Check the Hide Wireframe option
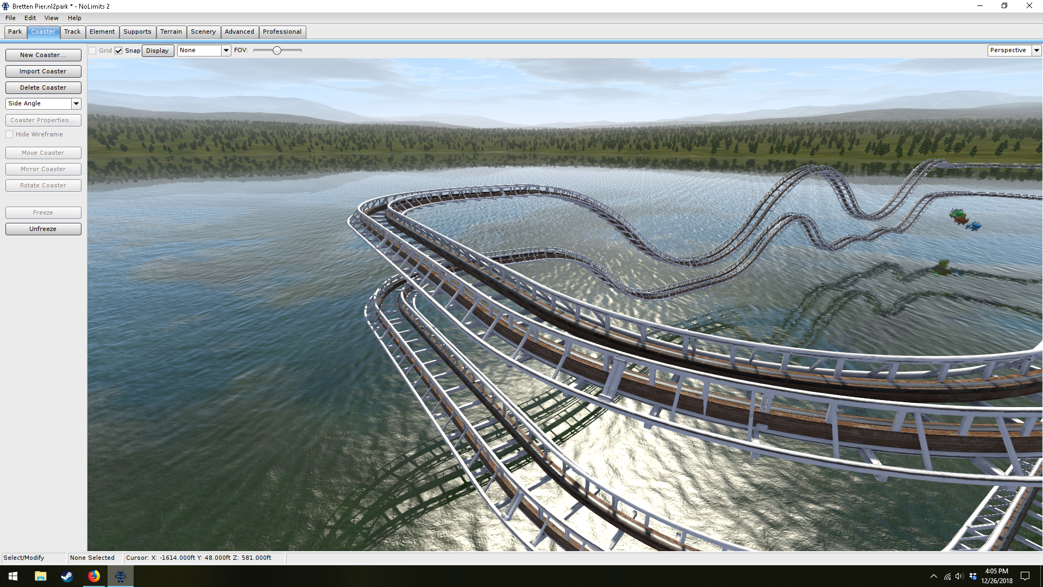The width and height of the screenshot is (1043, 587). [x=9, y=134]
